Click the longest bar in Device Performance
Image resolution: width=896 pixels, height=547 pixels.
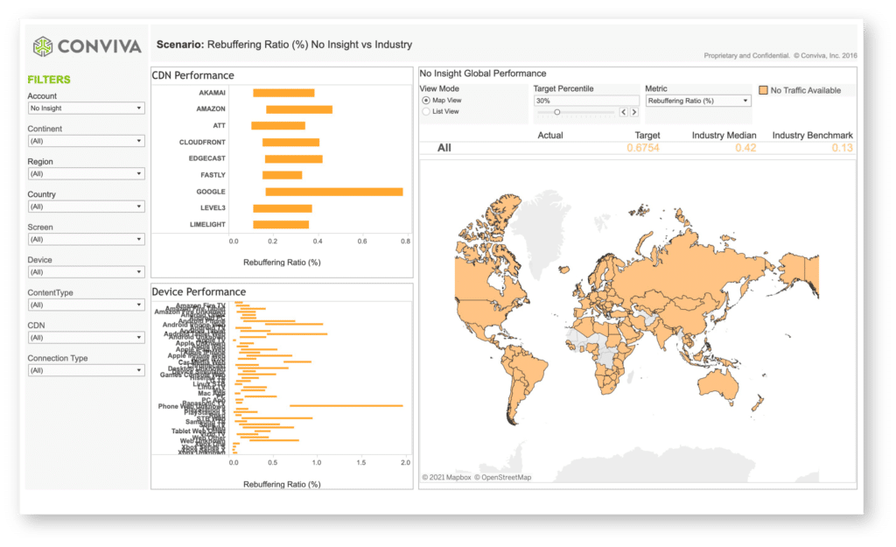[346, 406]
